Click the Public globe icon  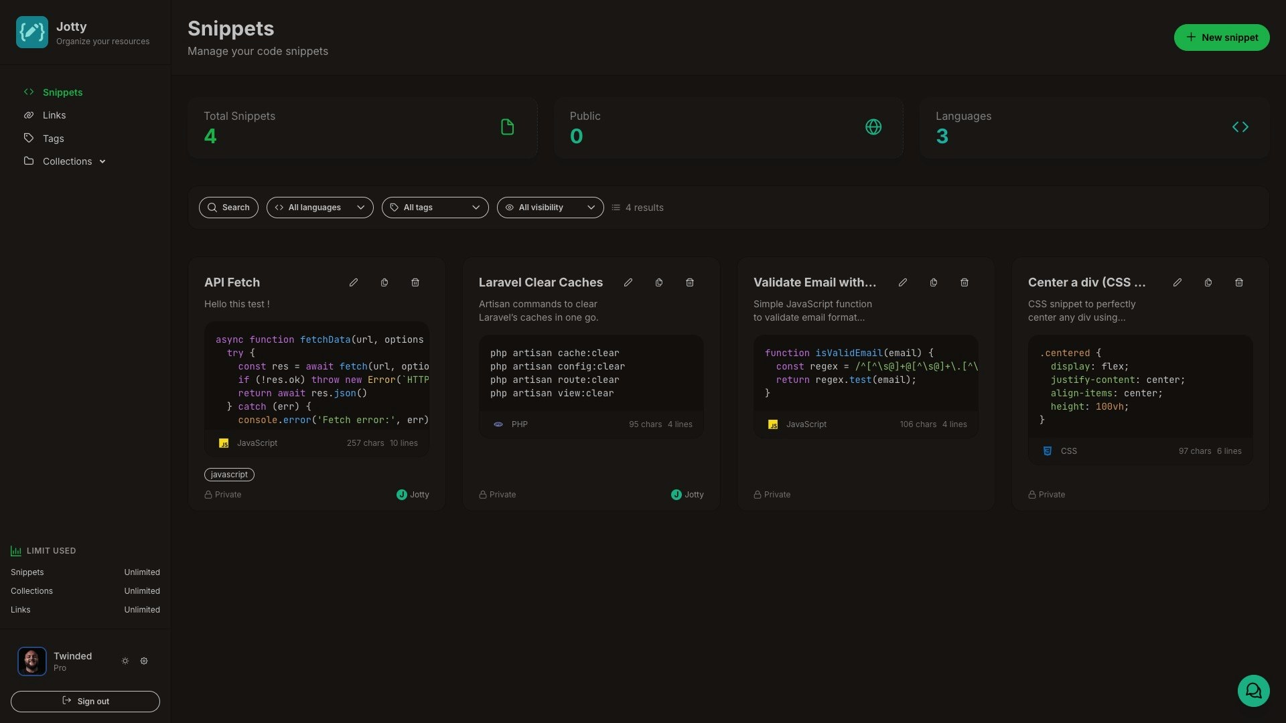[x=873, y=127]
